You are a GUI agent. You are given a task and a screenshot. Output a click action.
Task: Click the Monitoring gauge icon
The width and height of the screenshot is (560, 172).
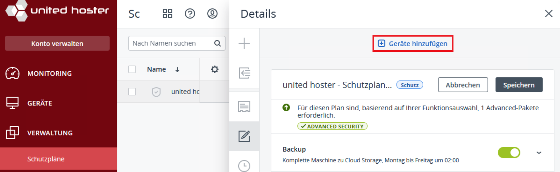tap(12, 73)
